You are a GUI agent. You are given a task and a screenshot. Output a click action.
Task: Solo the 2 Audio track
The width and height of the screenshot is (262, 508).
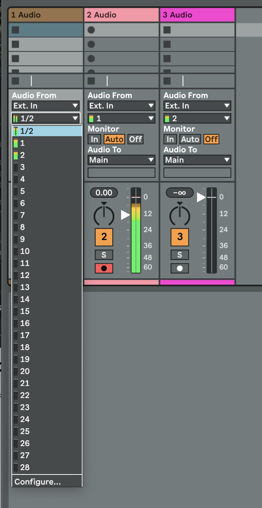point(104,255)
